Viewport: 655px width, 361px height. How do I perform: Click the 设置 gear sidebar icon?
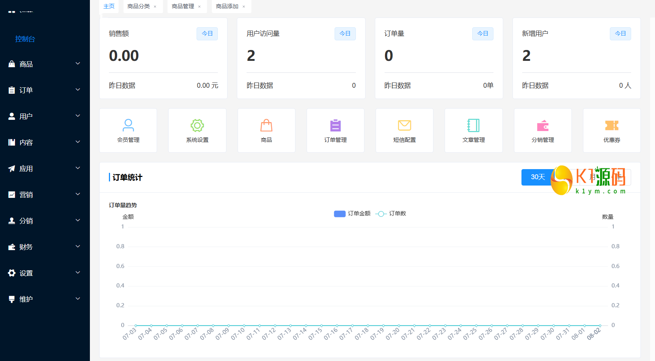12,273
